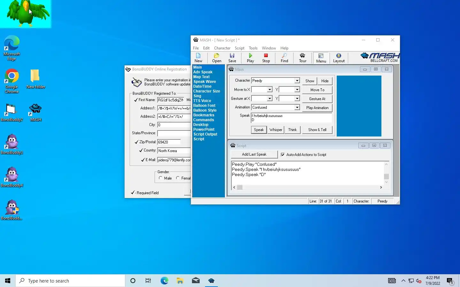Screen dimensions: 460x287
Task: Expand the Move to Y dropdown
Action: click(x=297, y=90)
